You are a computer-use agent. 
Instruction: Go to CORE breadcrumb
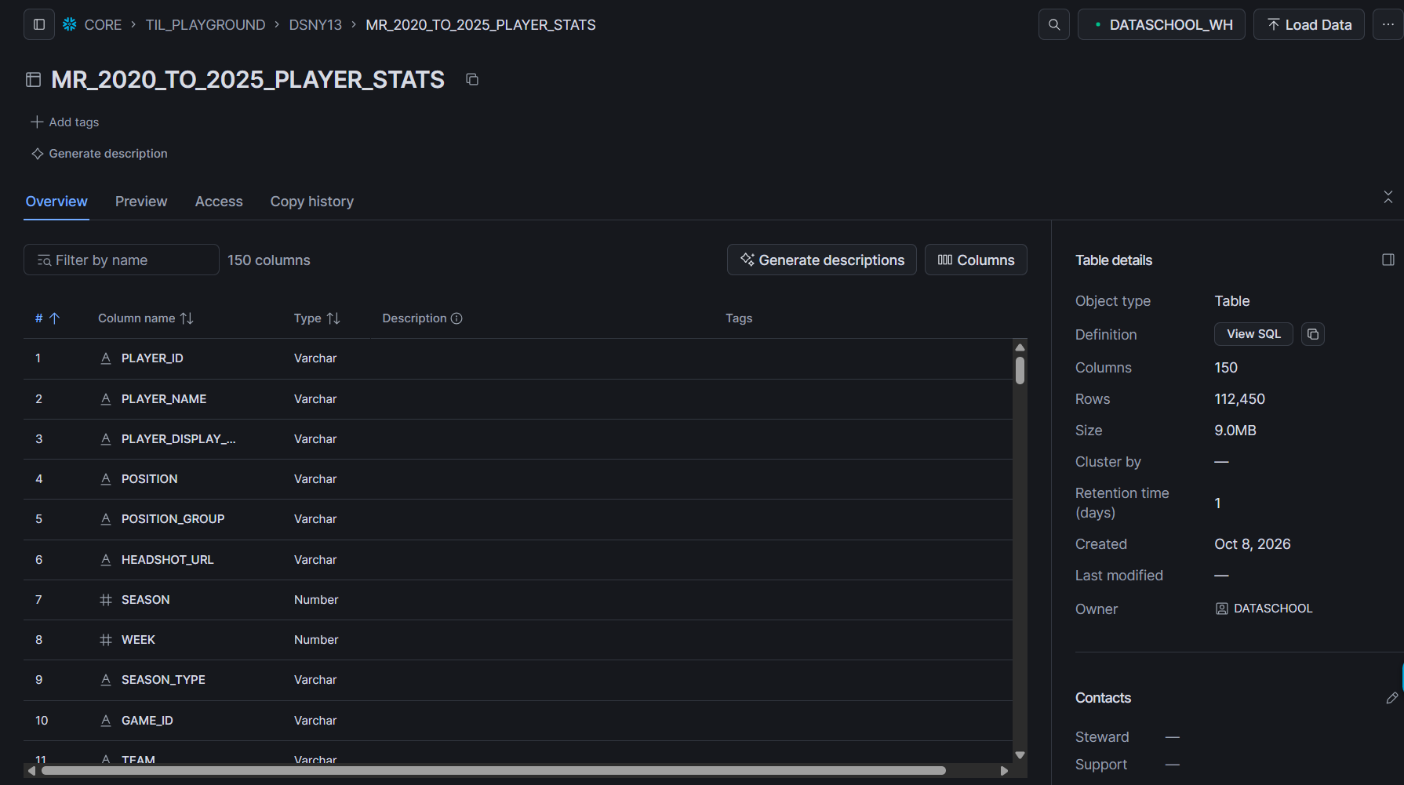[x=103, y=24]
